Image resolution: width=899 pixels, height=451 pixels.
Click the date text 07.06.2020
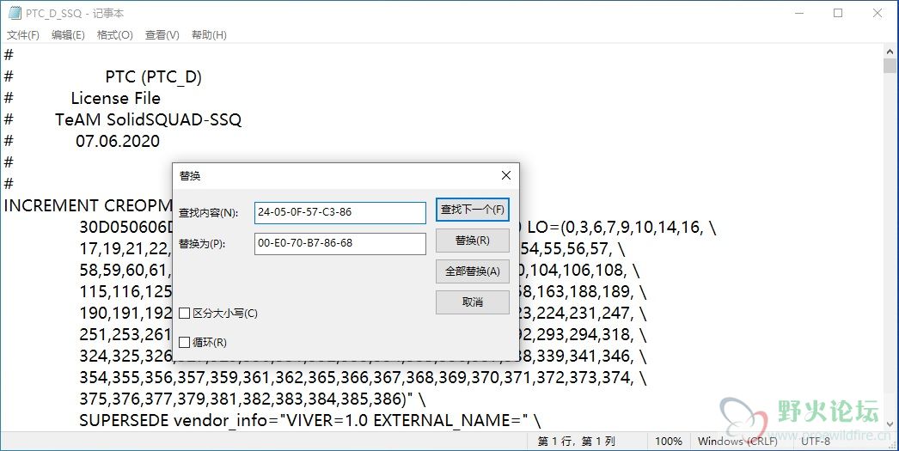118,142
